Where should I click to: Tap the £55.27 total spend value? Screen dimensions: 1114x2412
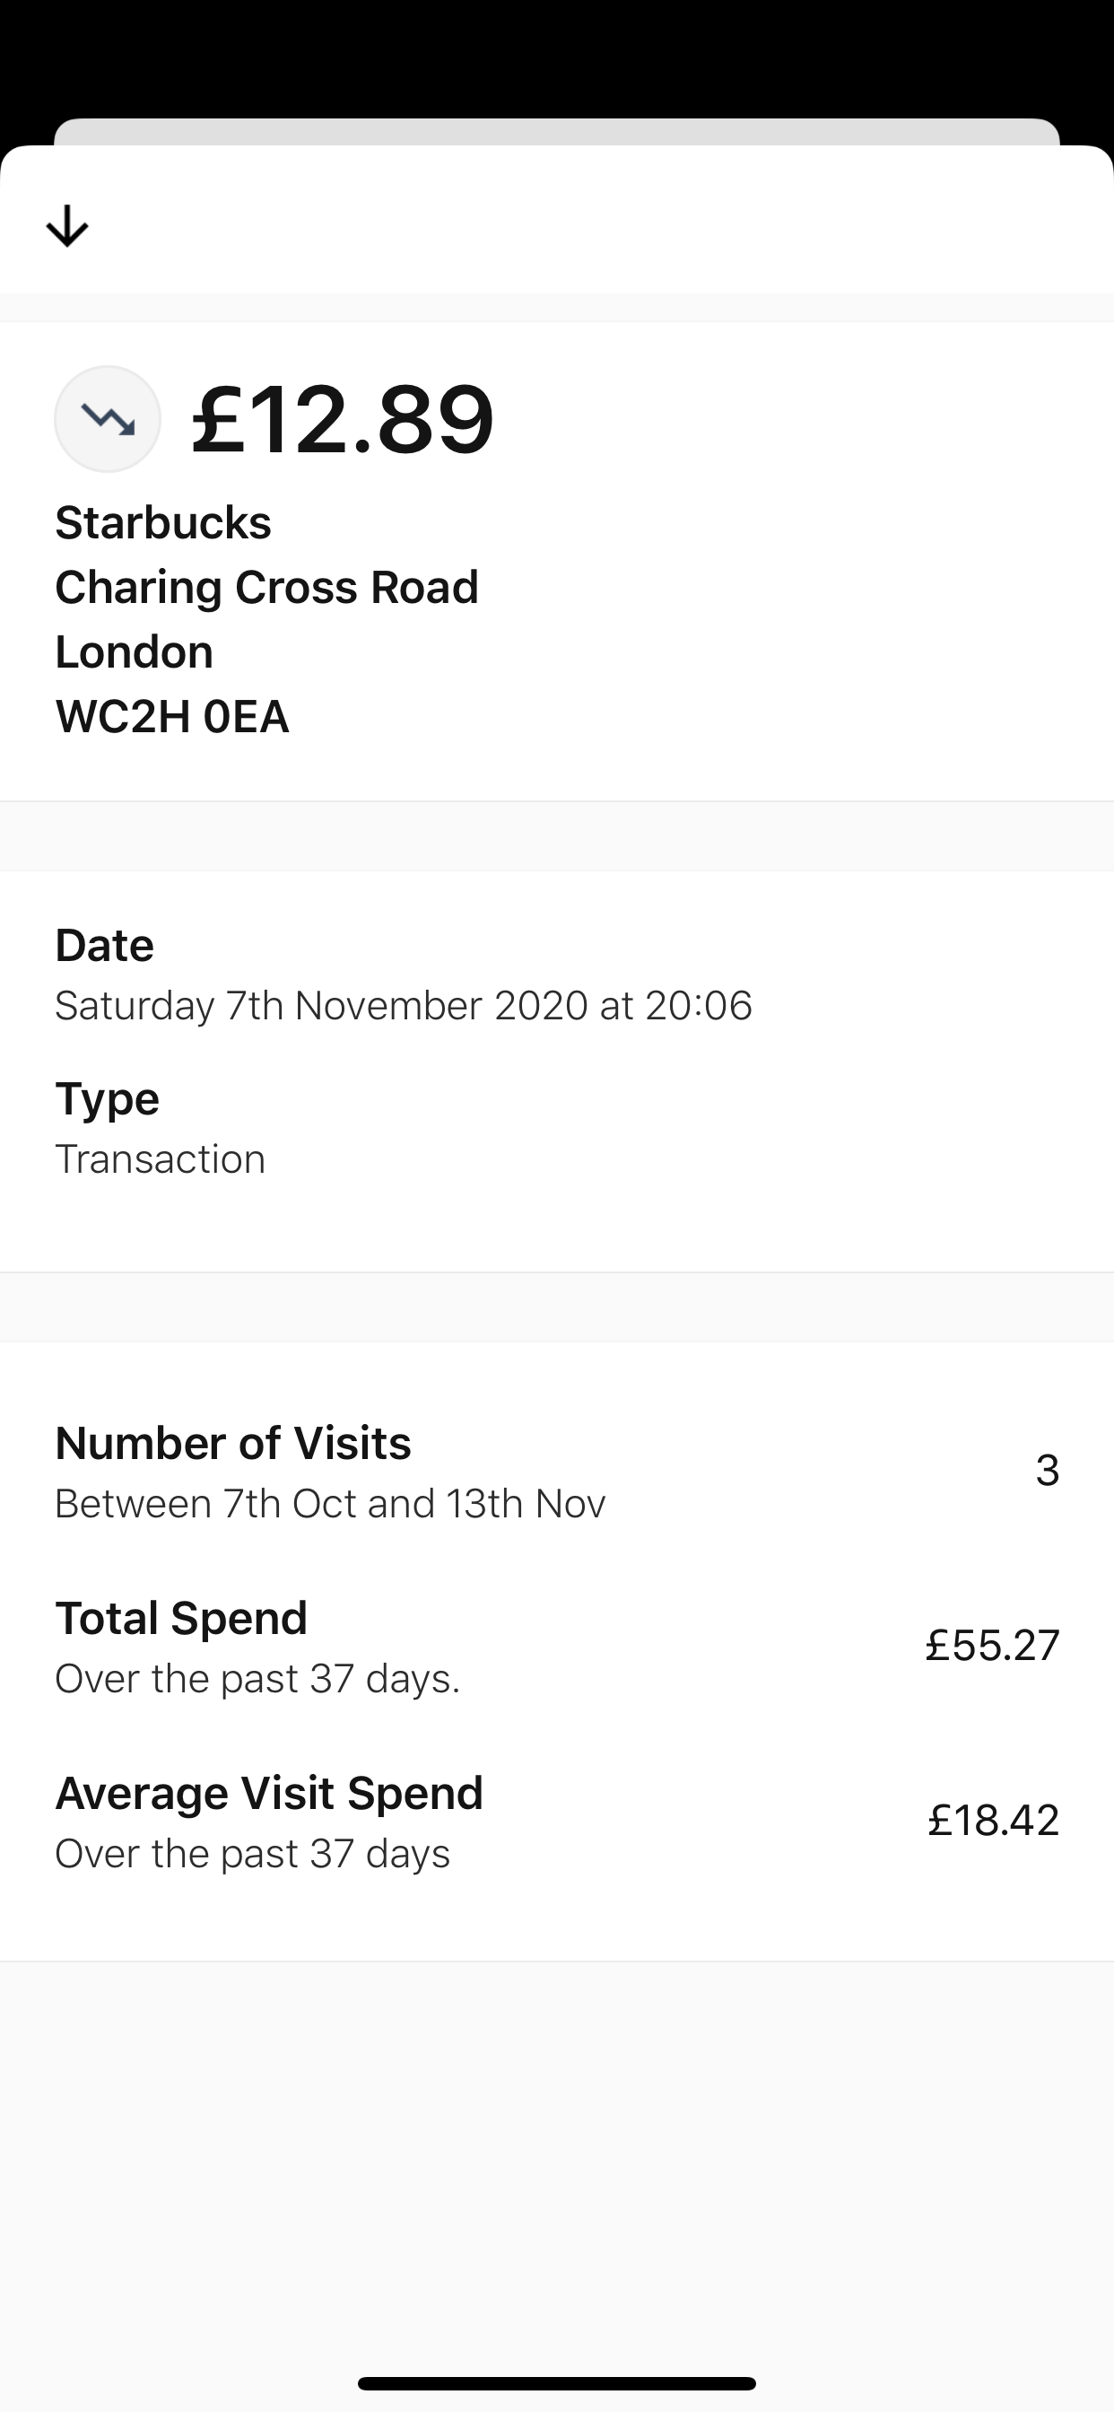point(992,1645)
